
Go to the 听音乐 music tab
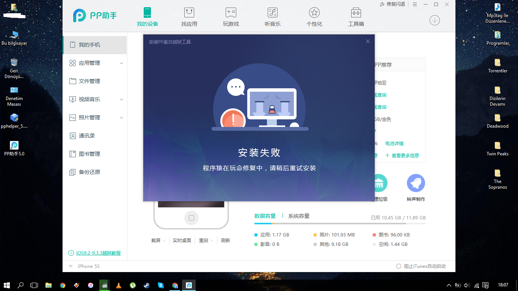tap(272, 17)
